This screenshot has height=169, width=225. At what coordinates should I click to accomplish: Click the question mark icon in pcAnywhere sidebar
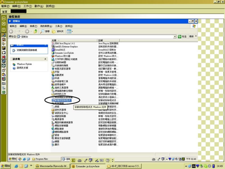pyautogui.click(x=4, y=30)
